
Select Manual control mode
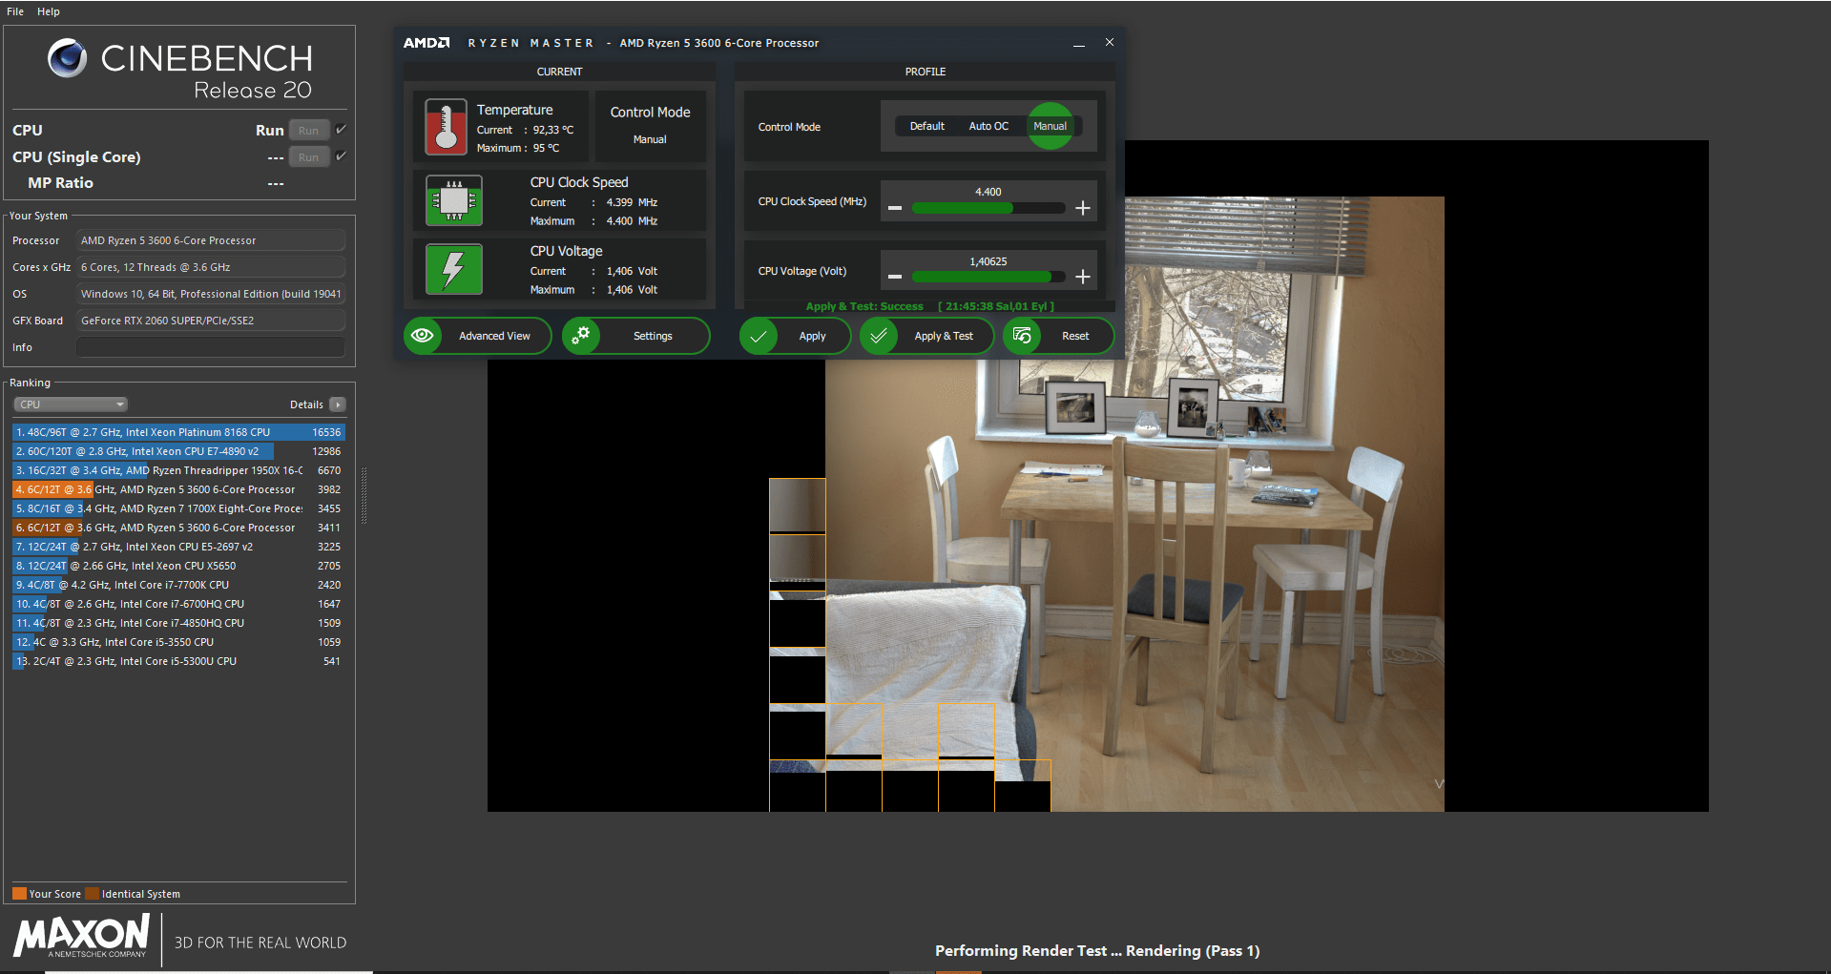pyautogui.click(x=1050, y=126)
